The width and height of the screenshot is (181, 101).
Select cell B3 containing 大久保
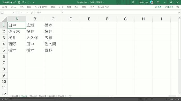(x=35, y=38)
